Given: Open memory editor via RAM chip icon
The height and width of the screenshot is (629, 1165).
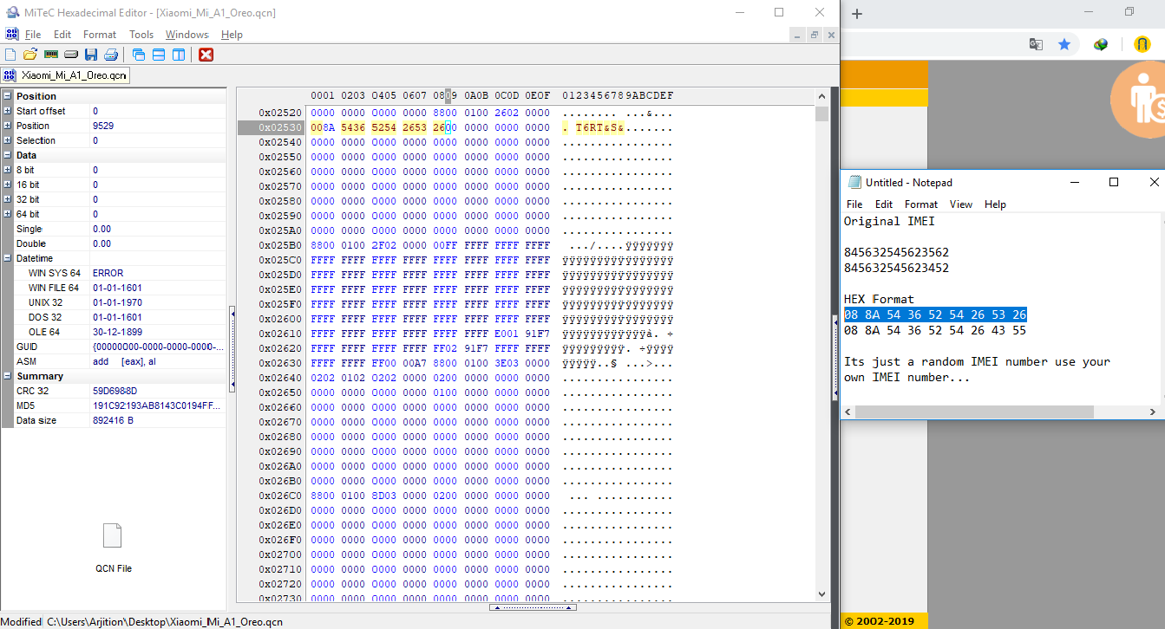Looking at the screenshot, I should 51,55.
